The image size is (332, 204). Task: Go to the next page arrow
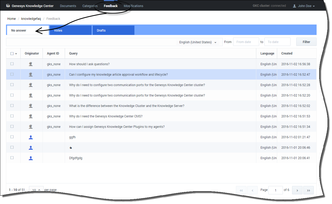point(297,190)
